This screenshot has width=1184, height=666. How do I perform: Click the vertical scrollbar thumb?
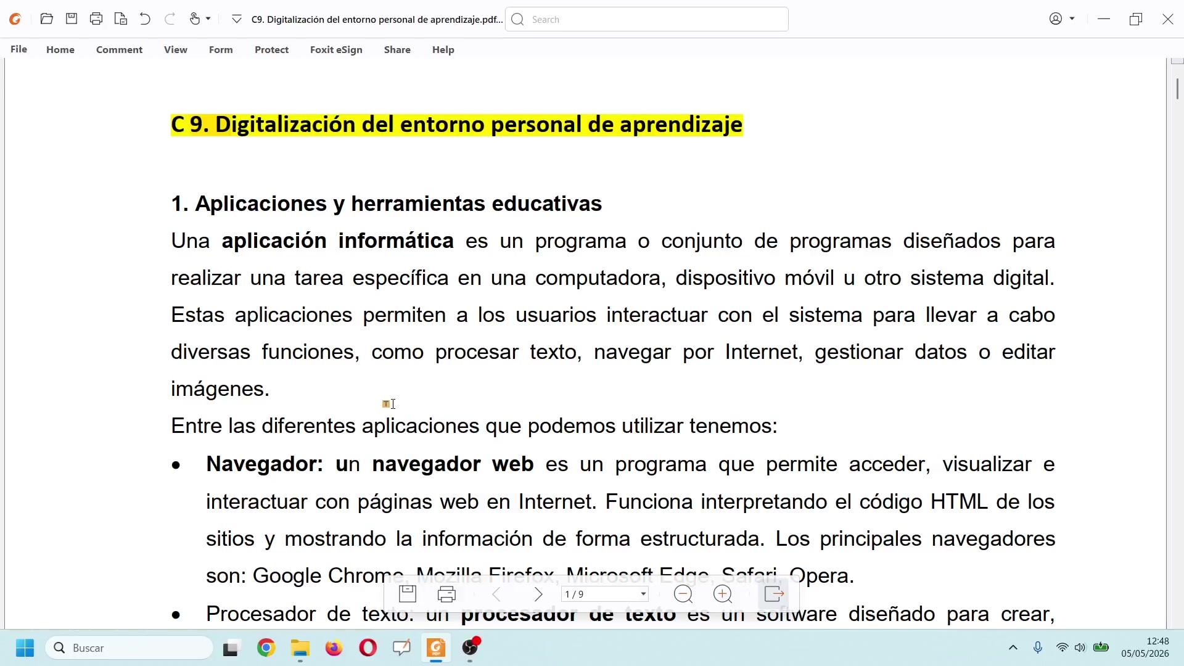click(x=1177, y=89)
